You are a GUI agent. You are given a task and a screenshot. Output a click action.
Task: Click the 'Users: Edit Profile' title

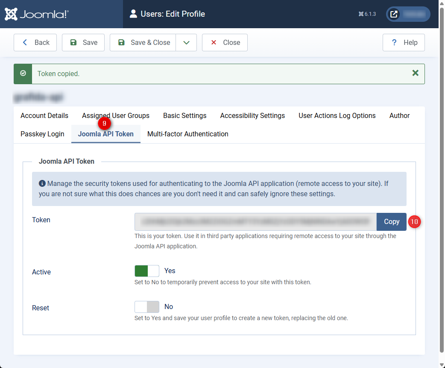click(x=173, y=14)
